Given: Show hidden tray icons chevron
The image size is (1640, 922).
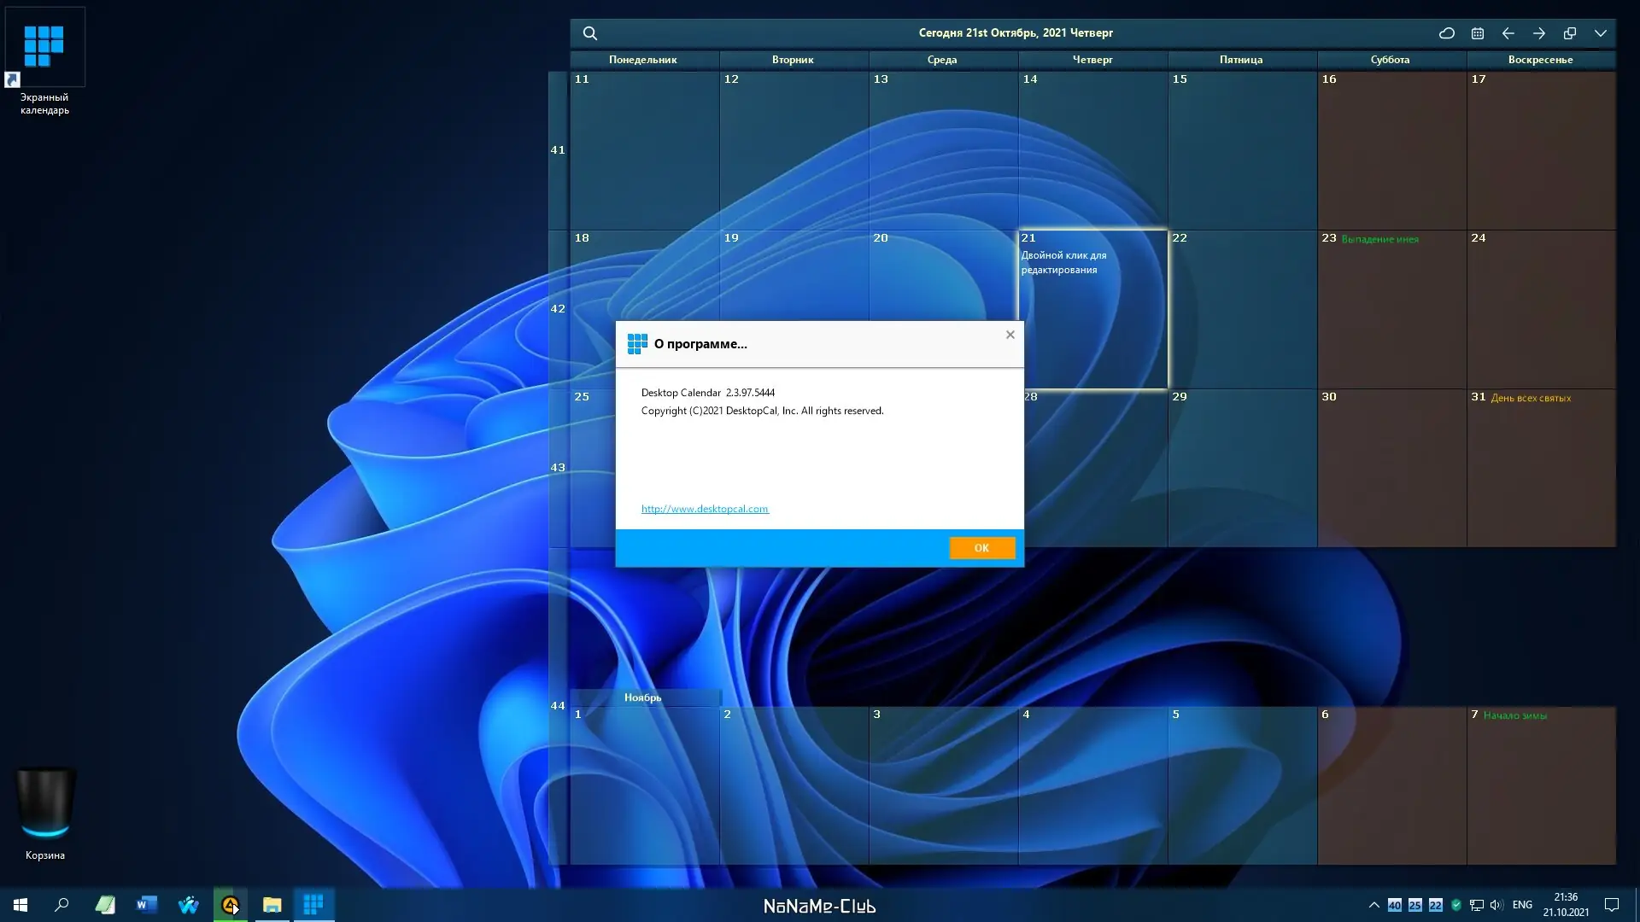Looking at the screenshot, I should pos(1373,905).
